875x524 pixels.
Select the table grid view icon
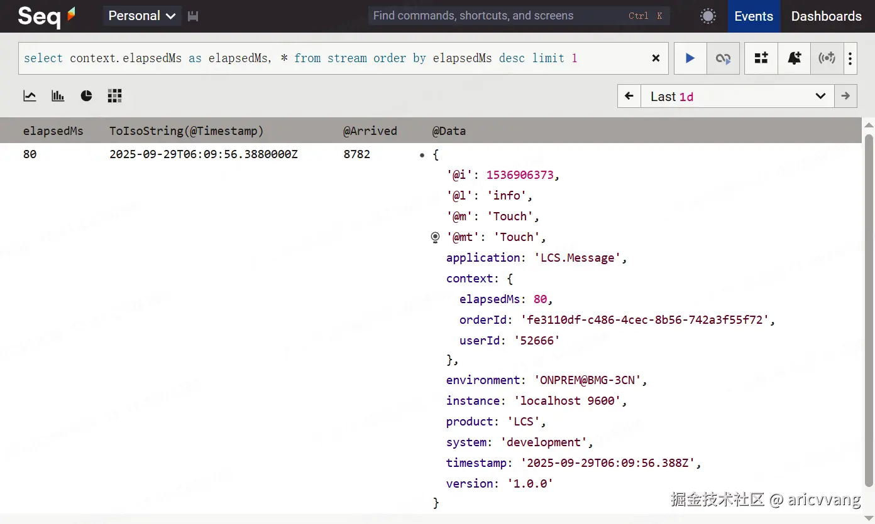[x=114, y=96]
